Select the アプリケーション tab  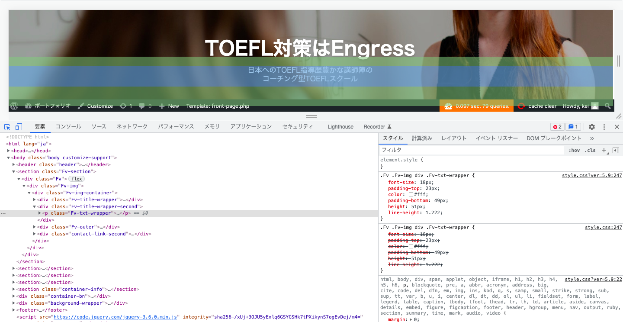[251, 127]
